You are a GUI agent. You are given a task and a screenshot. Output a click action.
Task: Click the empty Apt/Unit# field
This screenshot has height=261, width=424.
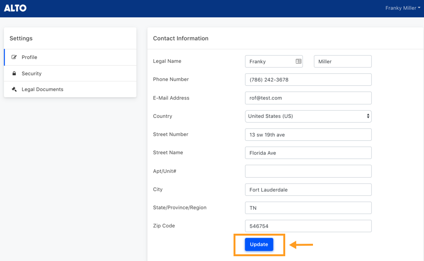tap(308, 171)
